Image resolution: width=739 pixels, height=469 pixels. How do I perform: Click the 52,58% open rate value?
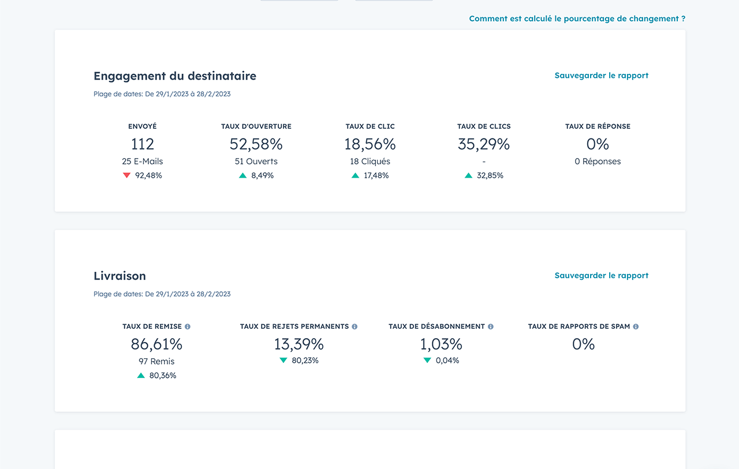pos(256,144)
